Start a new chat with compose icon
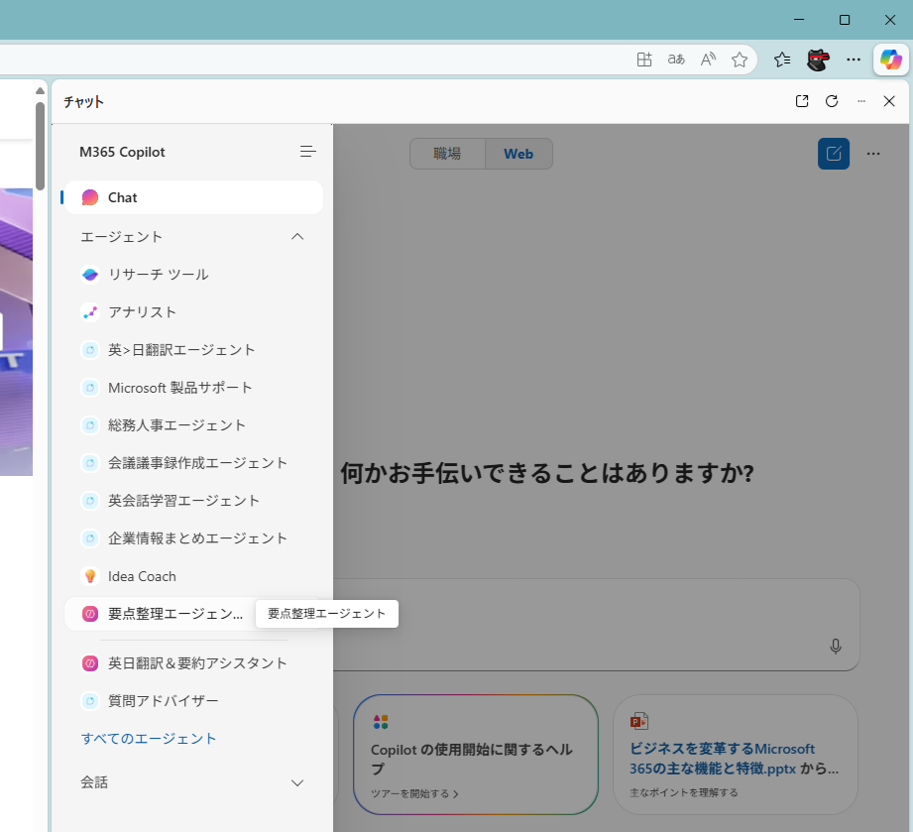 (x=833, y=154)
